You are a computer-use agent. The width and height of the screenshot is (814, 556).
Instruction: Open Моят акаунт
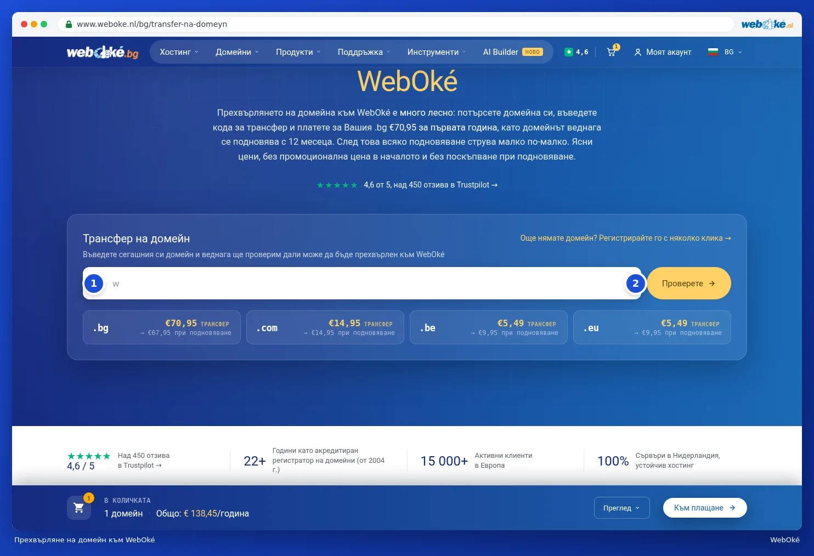pos(663,52)
